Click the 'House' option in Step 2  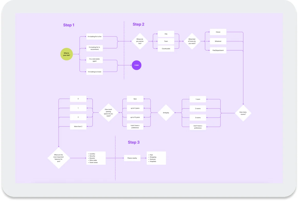(x=218, y=32)
